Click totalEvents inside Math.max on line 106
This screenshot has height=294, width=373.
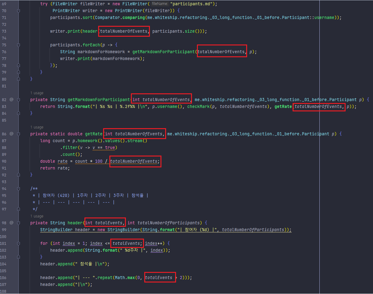tap(158, 278)
